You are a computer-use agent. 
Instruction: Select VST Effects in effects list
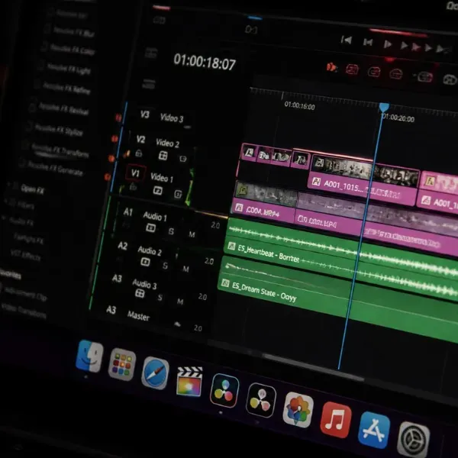coord(25,255)
